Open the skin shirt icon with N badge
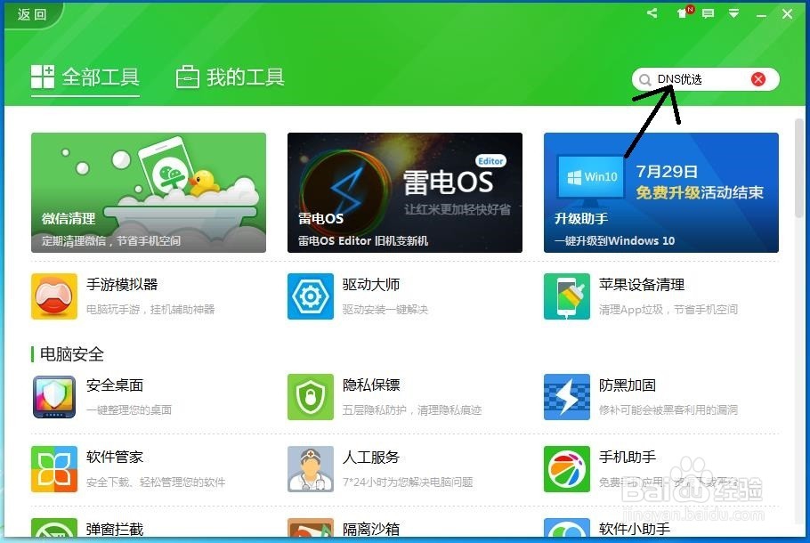 click(684, 13)
